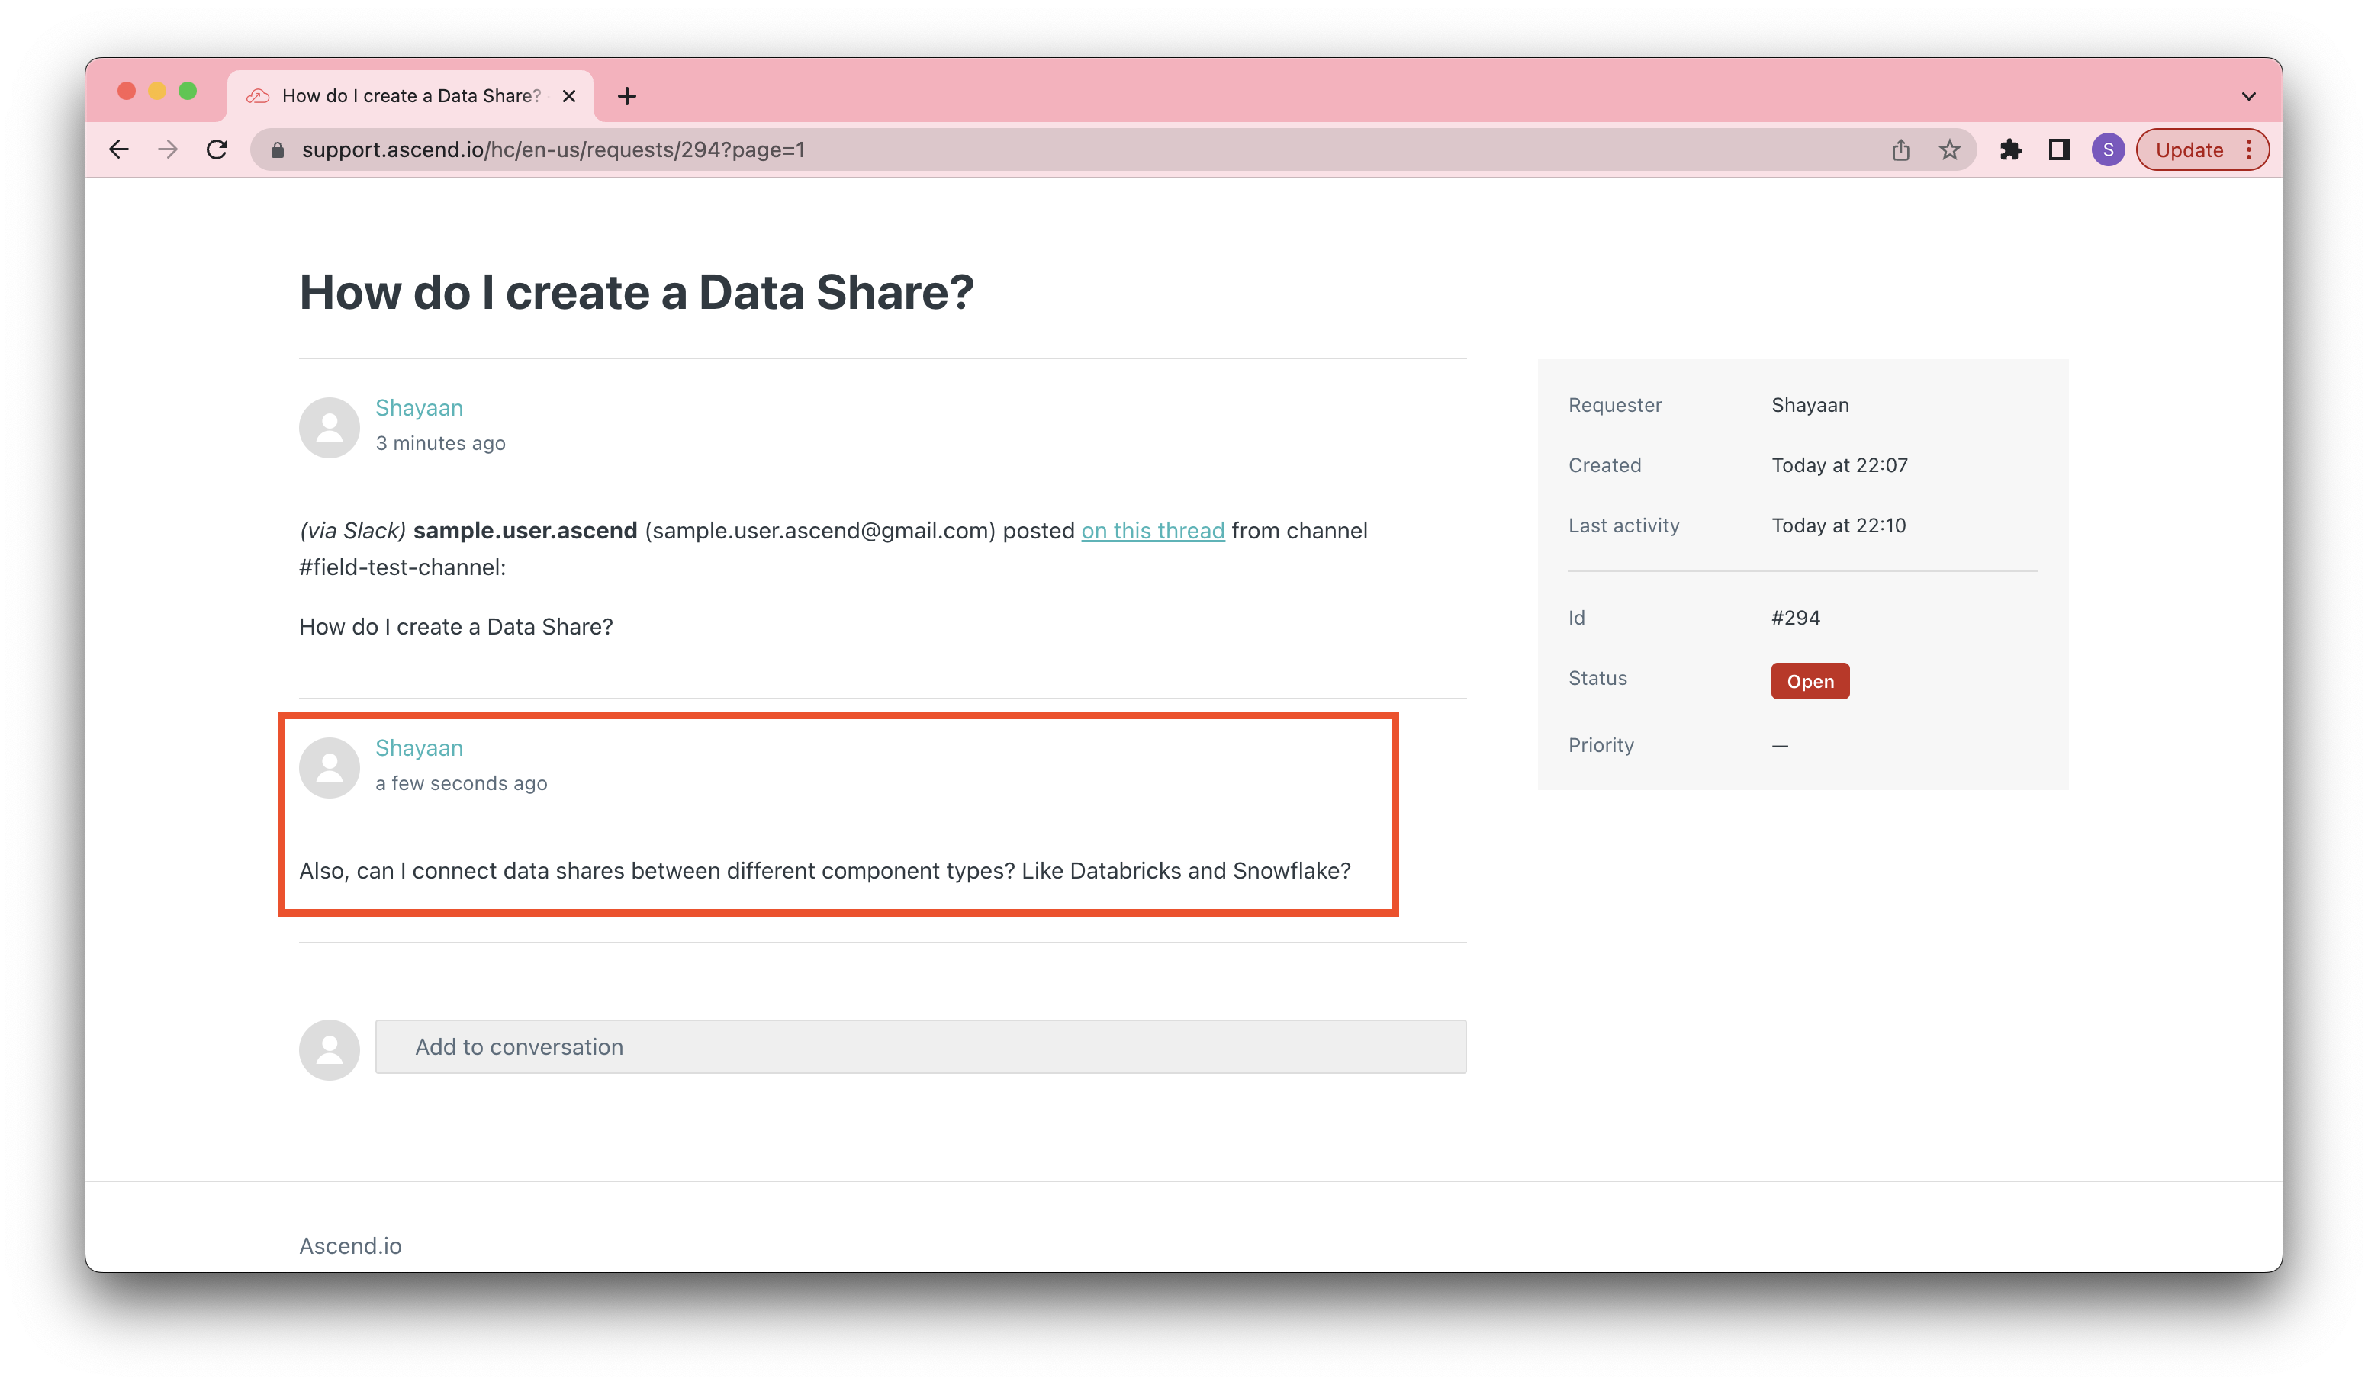Screen dimensions: 2368x1385
Task: Open Shayaan's name in the first comment
Action: coord(419,408)
